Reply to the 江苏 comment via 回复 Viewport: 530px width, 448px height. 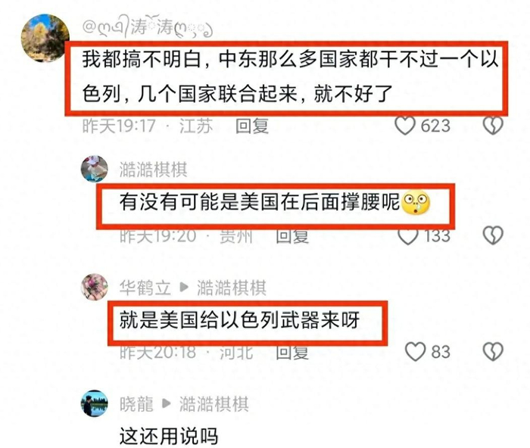(x=252, y=126)
